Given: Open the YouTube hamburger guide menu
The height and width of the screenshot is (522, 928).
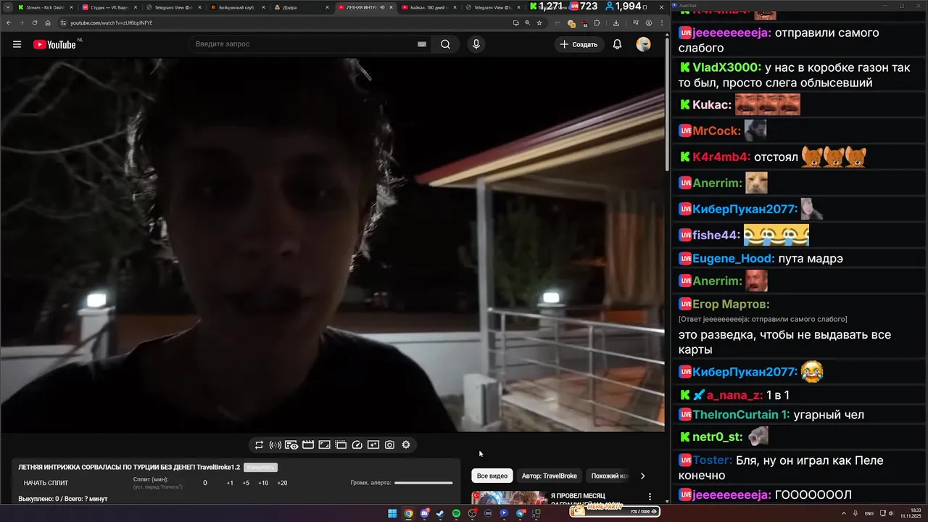Looking at the screenshot, I should coord(17,44).
